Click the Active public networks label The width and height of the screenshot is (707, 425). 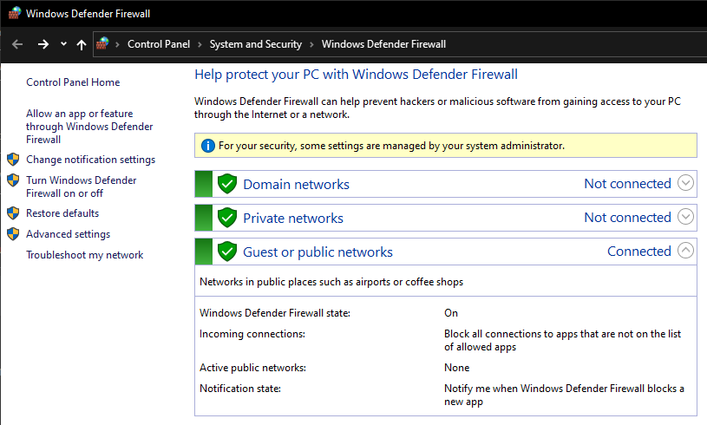tap(253, 368)
